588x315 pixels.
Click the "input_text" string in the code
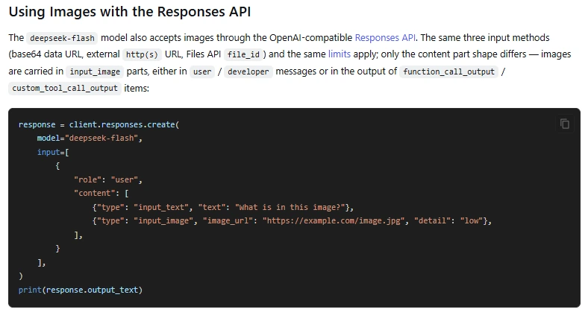click(161, 207)
